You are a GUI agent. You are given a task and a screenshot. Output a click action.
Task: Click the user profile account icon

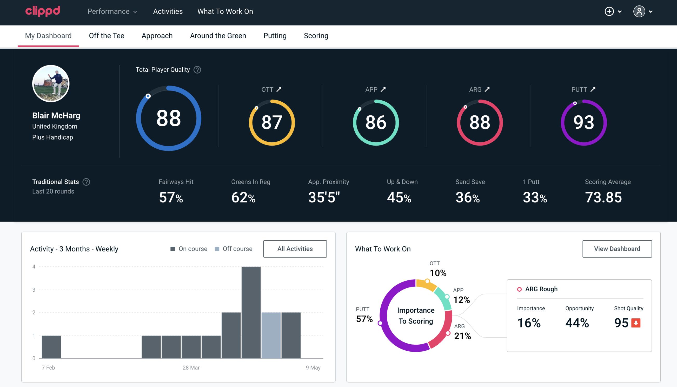[x=639, y=12]
